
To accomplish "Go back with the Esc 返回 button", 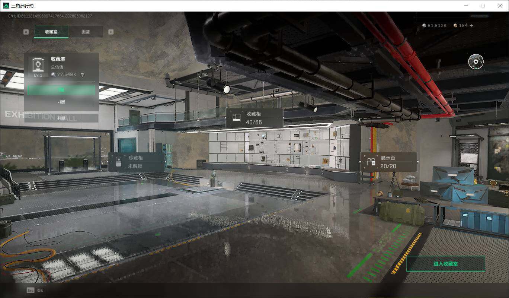I will (x=35, y=290).
